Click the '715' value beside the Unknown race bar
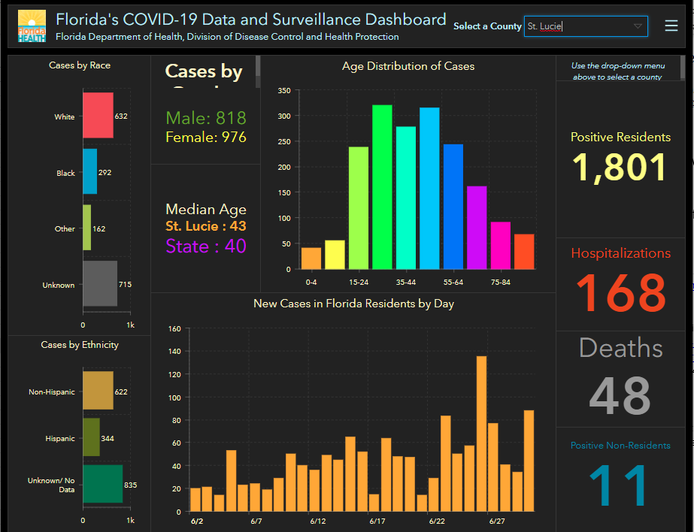The image size is (694, 532). point(126,284)
